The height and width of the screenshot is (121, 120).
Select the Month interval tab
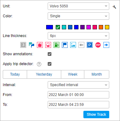(x=97, y=74)
